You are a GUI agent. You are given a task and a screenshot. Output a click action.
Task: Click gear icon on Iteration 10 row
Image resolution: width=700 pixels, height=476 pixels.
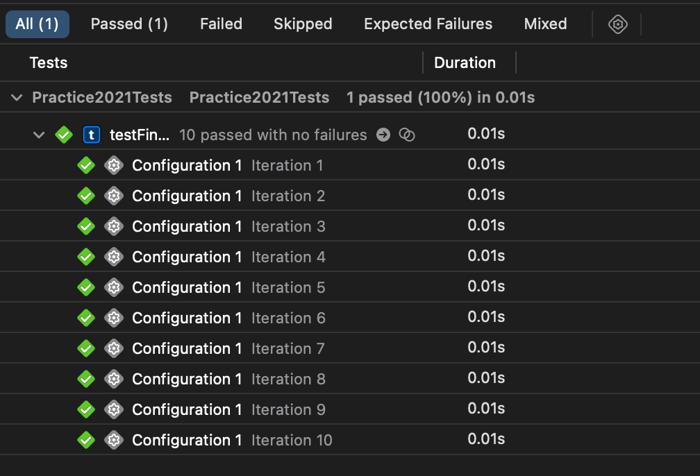[x=114, y=441]
